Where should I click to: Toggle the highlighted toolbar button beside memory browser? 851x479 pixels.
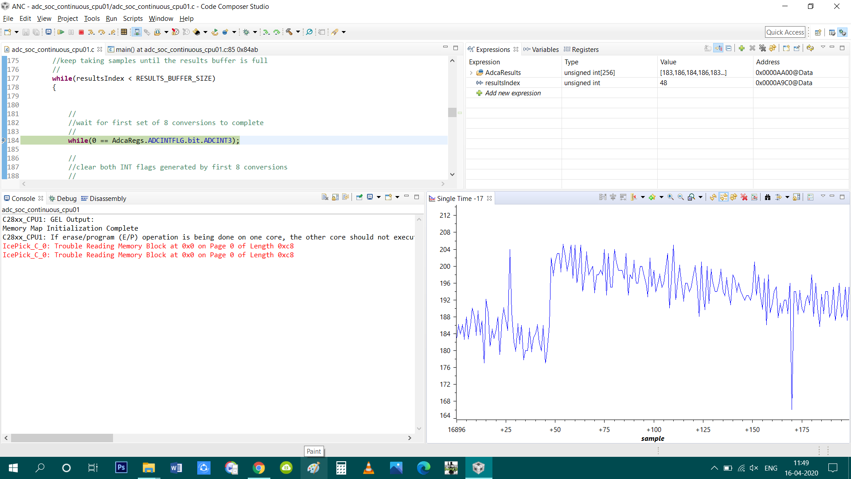pyautogui.click(x=137, y=32)
